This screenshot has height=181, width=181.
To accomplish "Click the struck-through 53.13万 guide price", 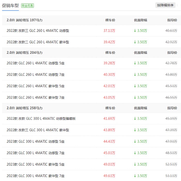I will (171, 176).
